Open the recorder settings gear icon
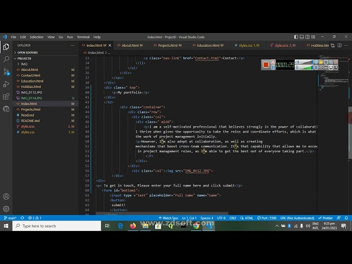This screenshot has width=352, height=264. [326, 62]
